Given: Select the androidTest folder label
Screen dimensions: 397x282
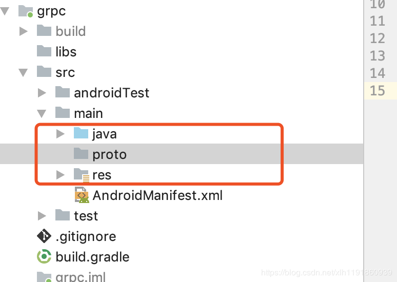Looking at the screenshot, I should (x=112, y=93).
